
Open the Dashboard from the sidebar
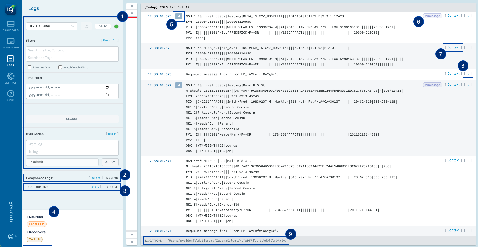click(x=11, y=26)
